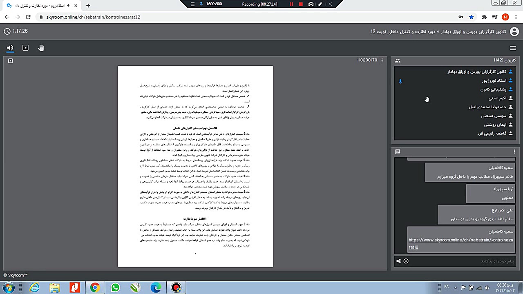523x294 pixels.
Task: Raise hand using the hand icon
Action: tap(41, 48)
